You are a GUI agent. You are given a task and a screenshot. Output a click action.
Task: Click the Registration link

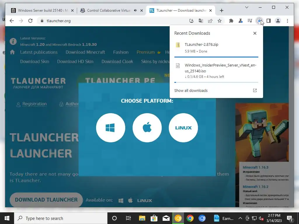pos(34,104)
